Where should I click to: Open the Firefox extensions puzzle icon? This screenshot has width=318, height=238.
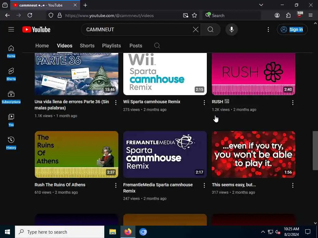coord(288,15)
